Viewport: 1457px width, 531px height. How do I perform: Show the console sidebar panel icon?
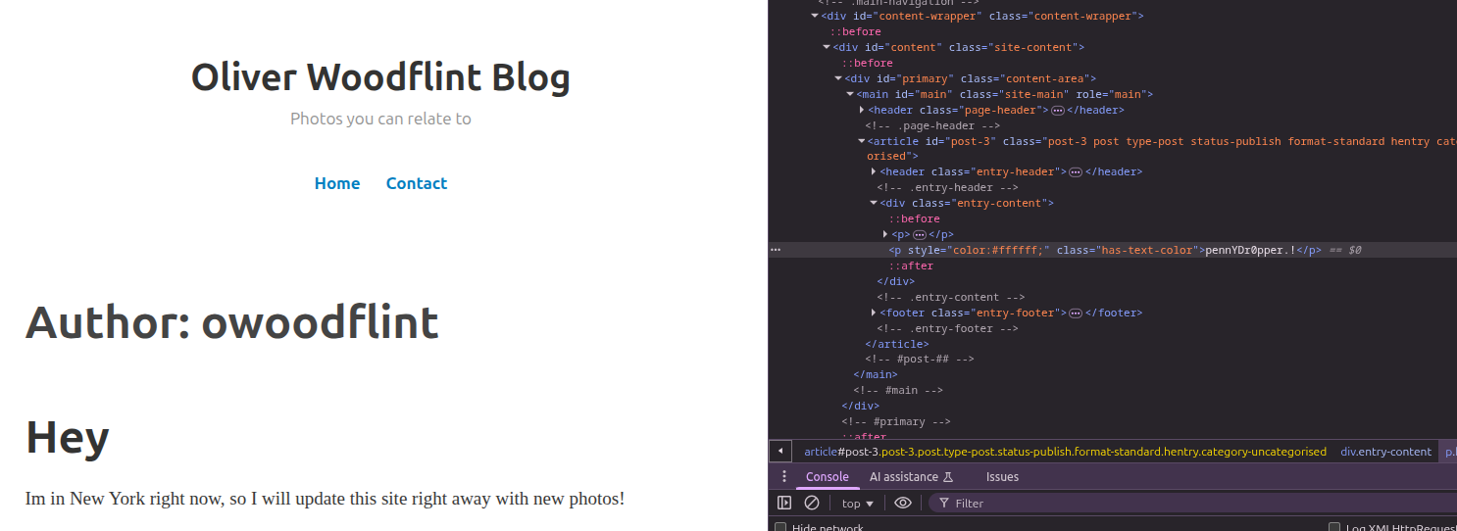pyautogui.click(x=784, y=503)
